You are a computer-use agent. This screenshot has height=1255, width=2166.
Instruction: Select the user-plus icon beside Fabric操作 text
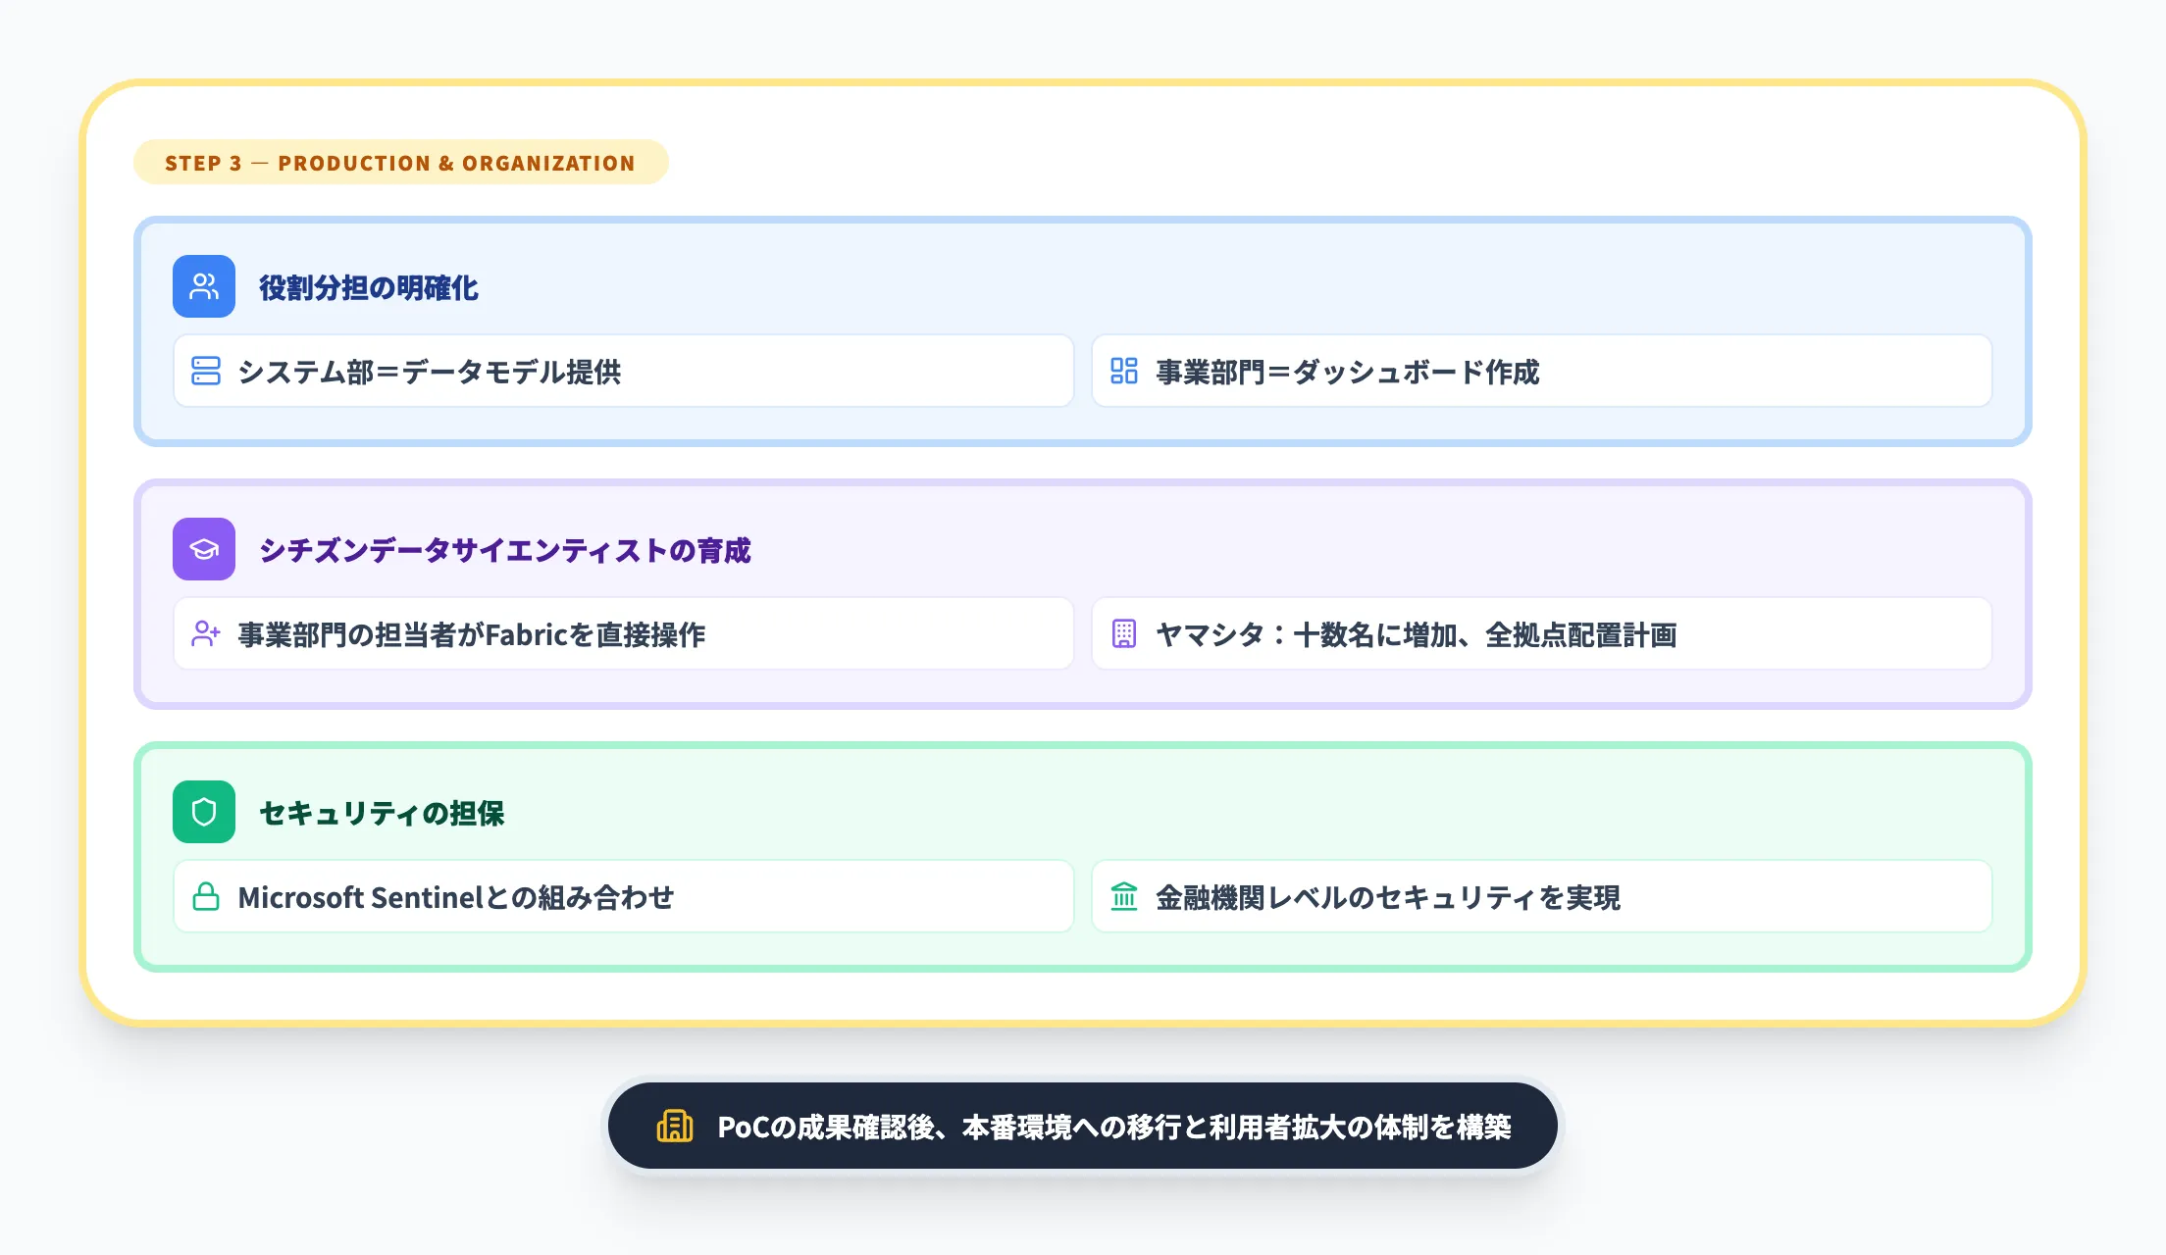(x=207, y=633)
